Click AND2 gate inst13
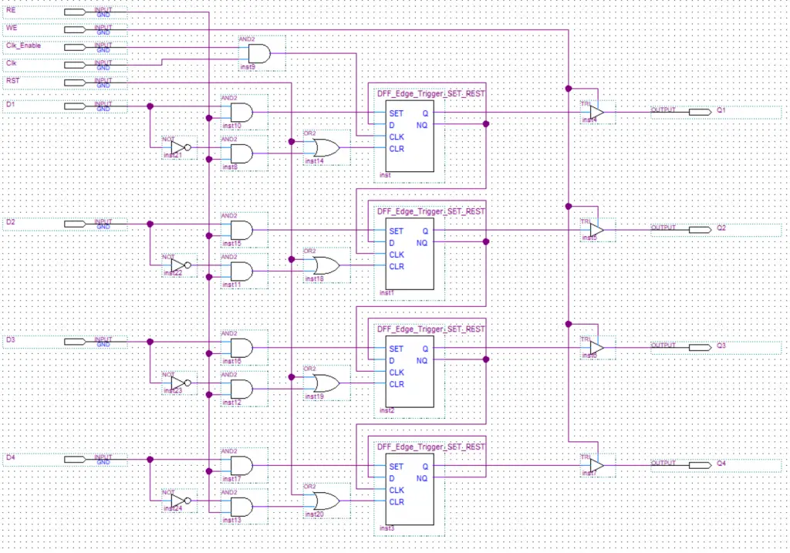790x553 pixels. point(241,507)
